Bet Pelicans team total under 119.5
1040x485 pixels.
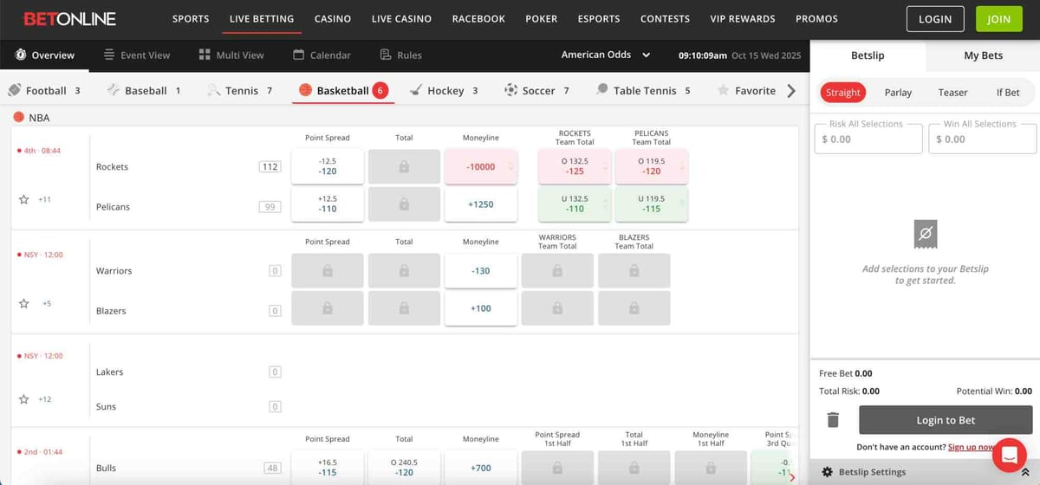(652, 204)
